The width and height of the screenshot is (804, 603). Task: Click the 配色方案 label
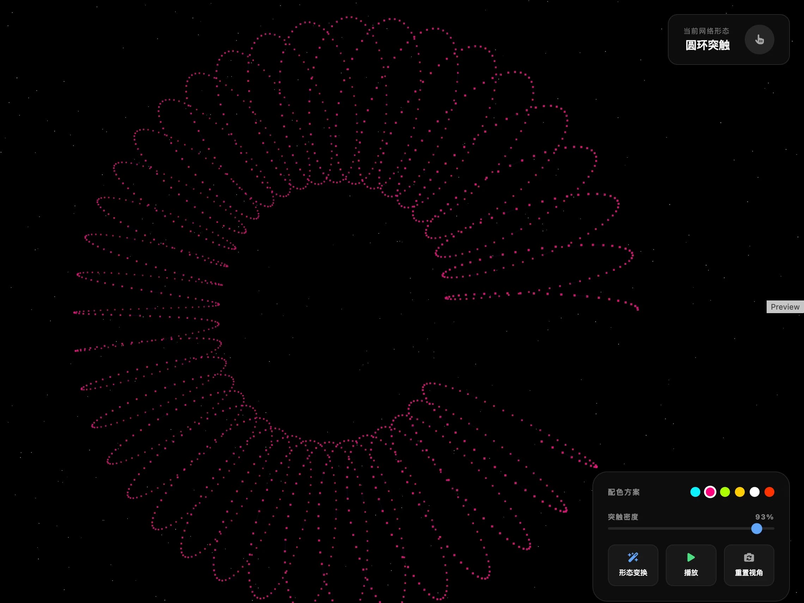click(623, 492)
